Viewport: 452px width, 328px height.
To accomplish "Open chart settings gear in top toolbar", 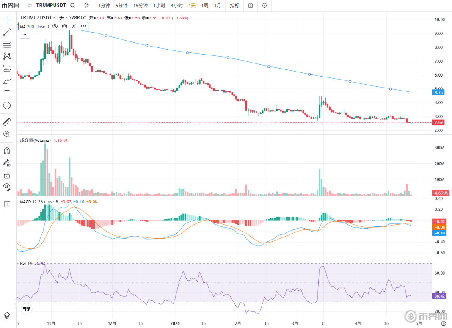I will [x=265, y=6].
